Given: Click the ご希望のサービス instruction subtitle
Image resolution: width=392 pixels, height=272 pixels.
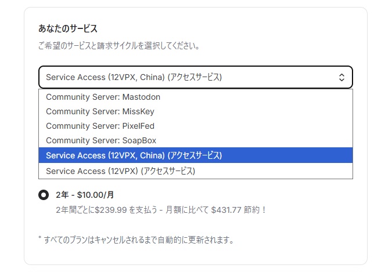Looking at the screenshot, I should tap(119, 45).
